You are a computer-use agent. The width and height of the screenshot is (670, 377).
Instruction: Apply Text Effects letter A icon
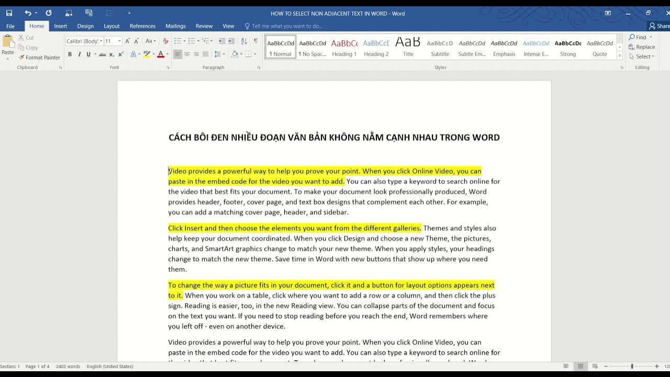click(x=133, y=54)
